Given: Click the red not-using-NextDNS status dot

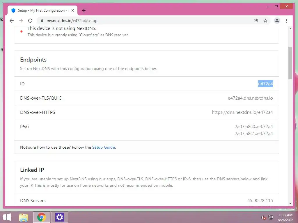Looking at the screenshot, I should (22, 31).
